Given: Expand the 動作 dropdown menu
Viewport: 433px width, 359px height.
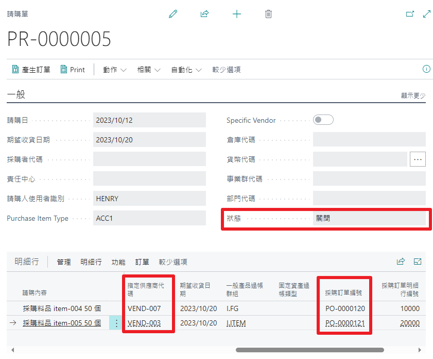Looking at the screenshot, I should click(115, 70).
